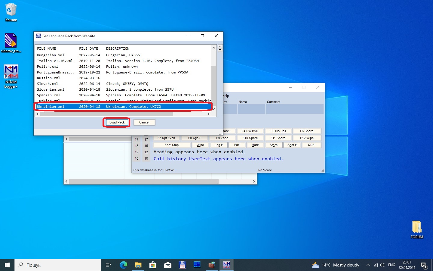The width and height of the screenshot is (433, 271).
Task: Click the spinner down arrow beside the list
Action: [220, 50]
